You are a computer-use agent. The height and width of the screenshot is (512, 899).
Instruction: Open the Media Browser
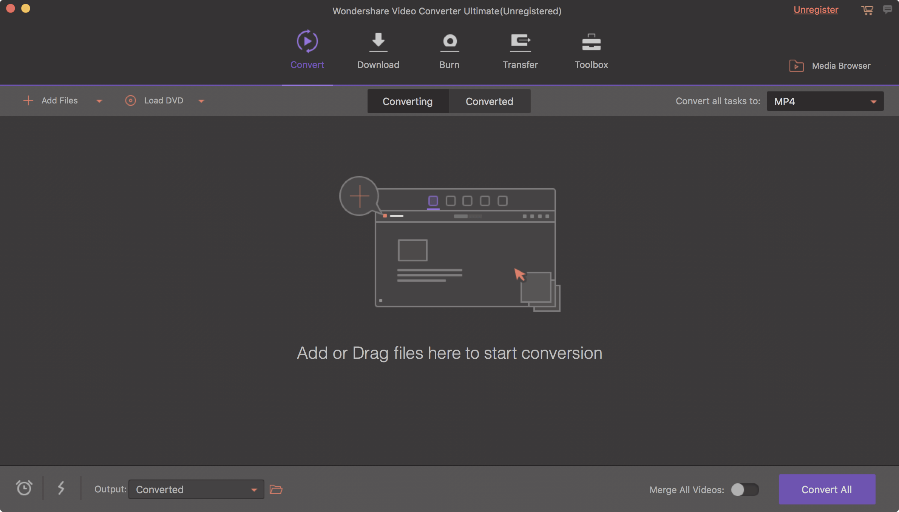tap(830, 66)
